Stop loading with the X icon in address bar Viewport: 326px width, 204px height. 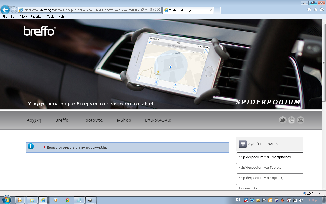click(159, 10)
